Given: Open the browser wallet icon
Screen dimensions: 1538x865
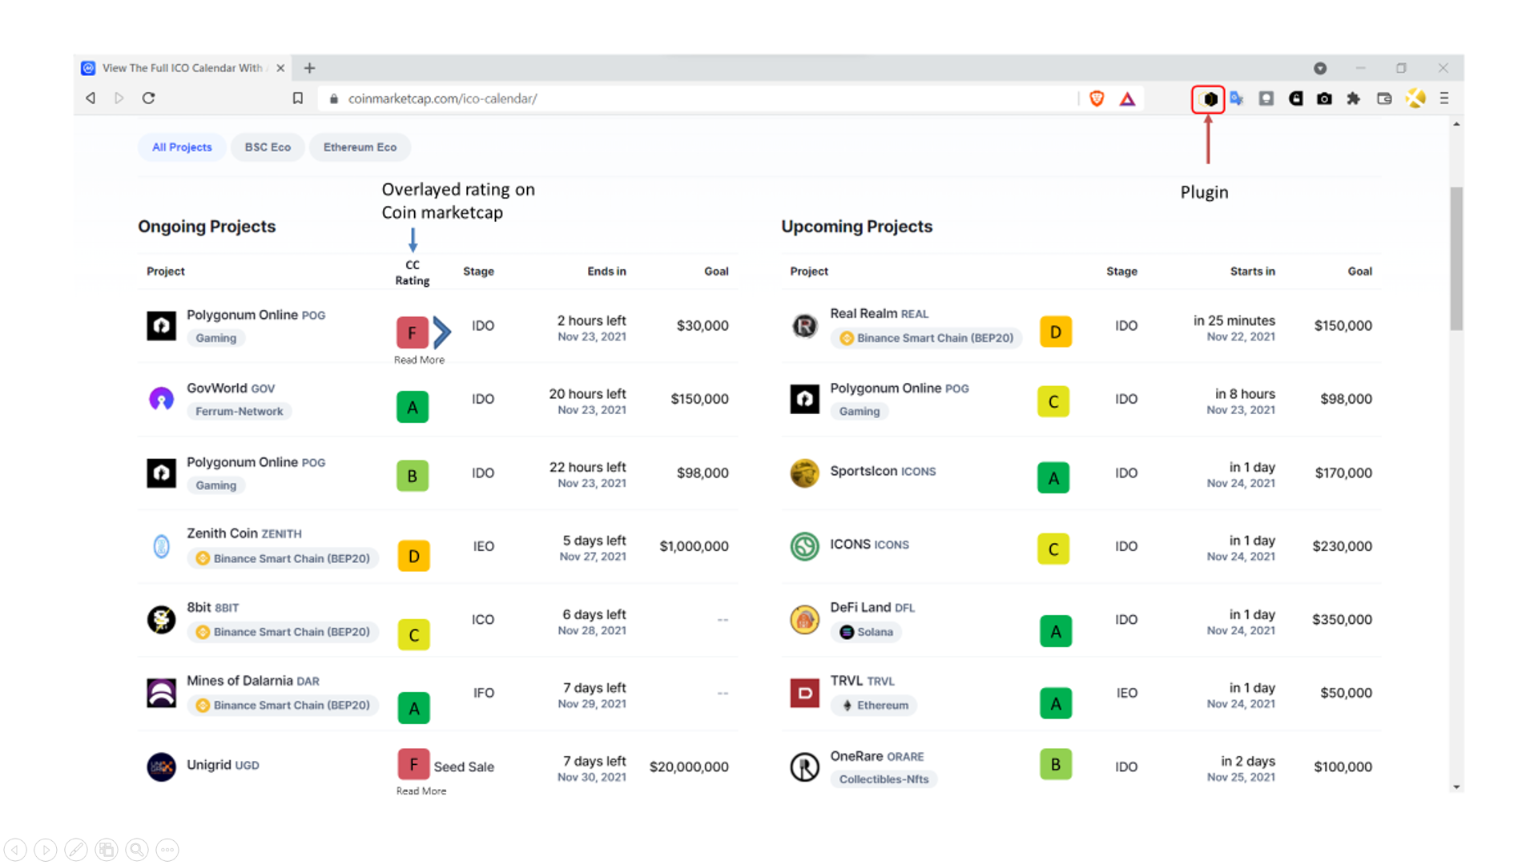Looking at the screenshot, I should 1384,99.
